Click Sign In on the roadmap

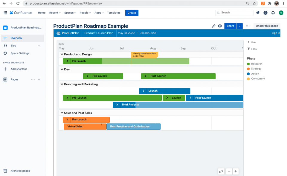click(276, 33)
